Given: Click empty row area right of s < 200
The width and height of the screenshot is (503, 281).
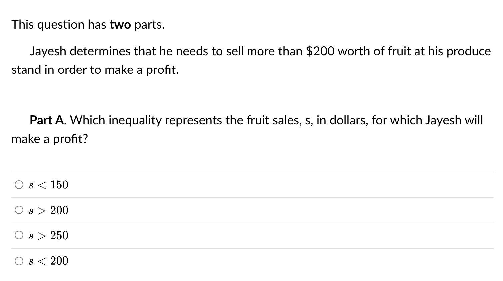Looking at the screenshot, I should tap(280, 261).
